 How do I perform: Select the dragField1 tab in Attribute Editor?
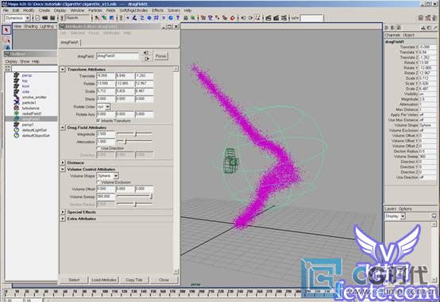[x=70, y=42]
